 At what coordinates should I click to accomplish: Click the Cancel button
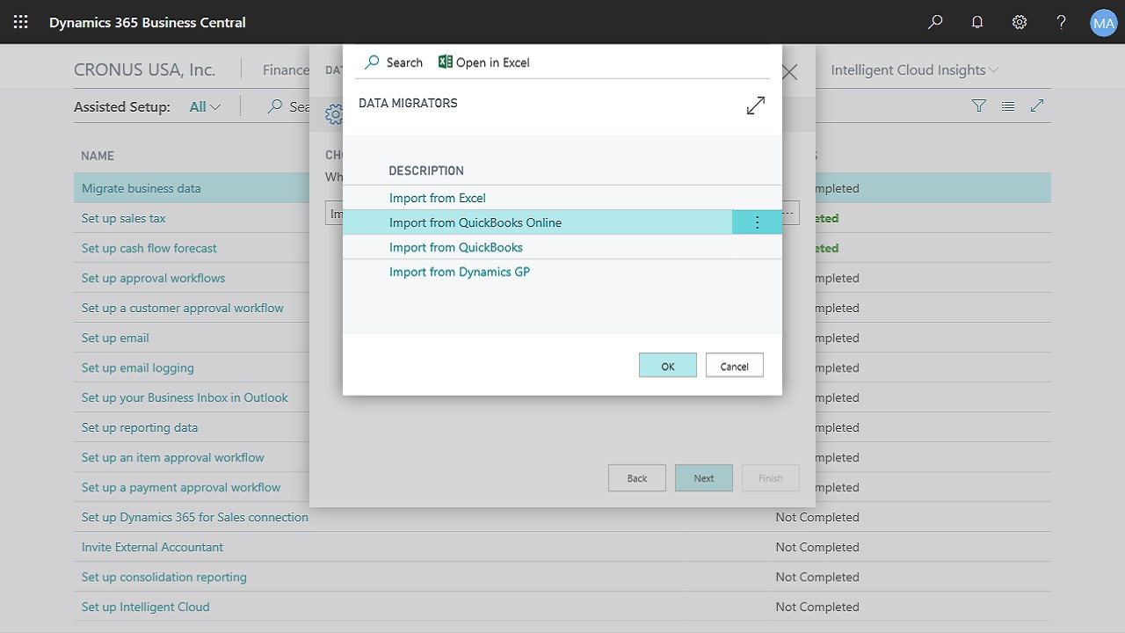tap(735, 366)
